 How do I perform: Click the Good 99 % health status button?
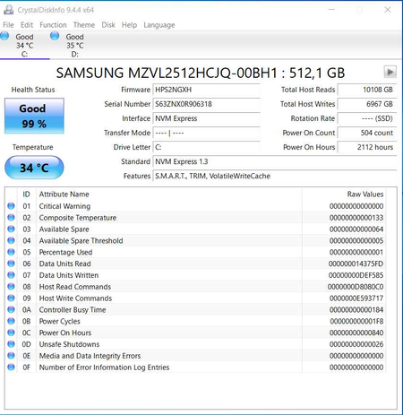point(34,116)
